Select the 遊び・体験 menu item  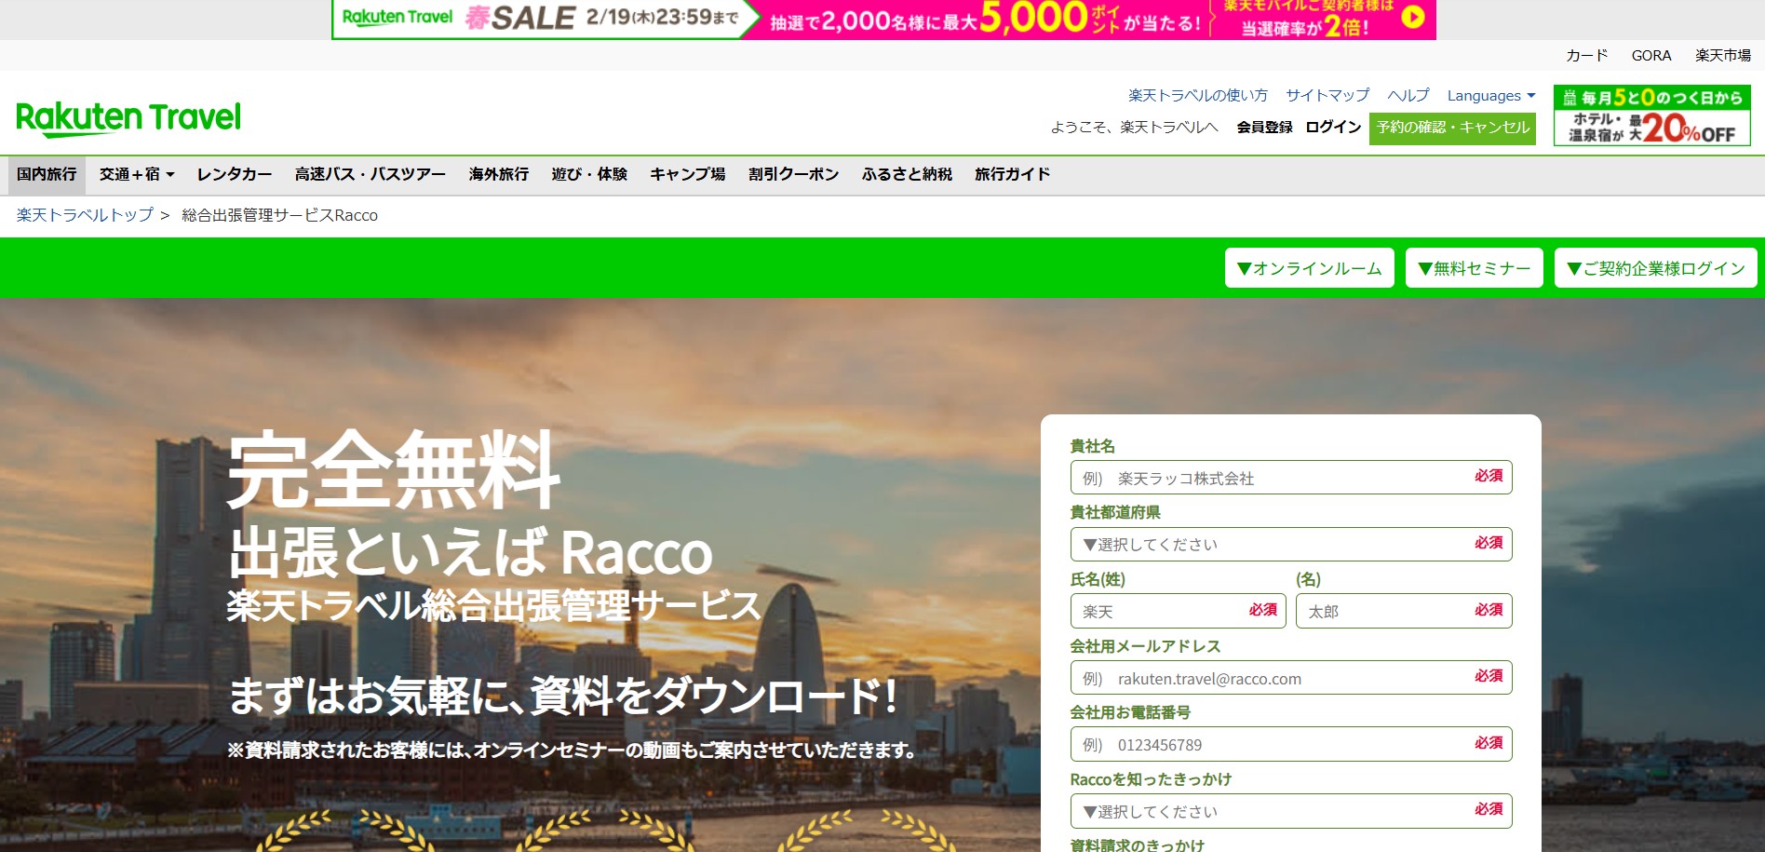(x=589, y=175)
